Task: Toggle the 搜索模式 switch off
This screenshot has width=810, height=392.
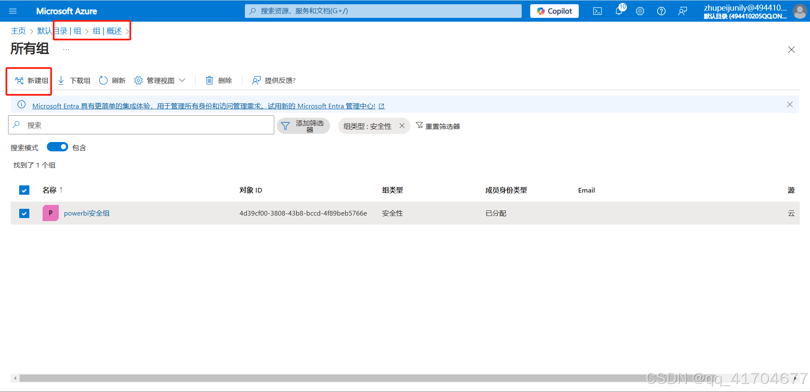Action: click(x=57, y=147)
